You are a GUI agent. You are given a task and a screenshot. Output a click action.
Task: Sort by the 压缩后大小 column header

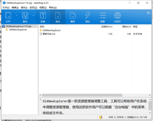pyautogui.click(x=107, y=27)
